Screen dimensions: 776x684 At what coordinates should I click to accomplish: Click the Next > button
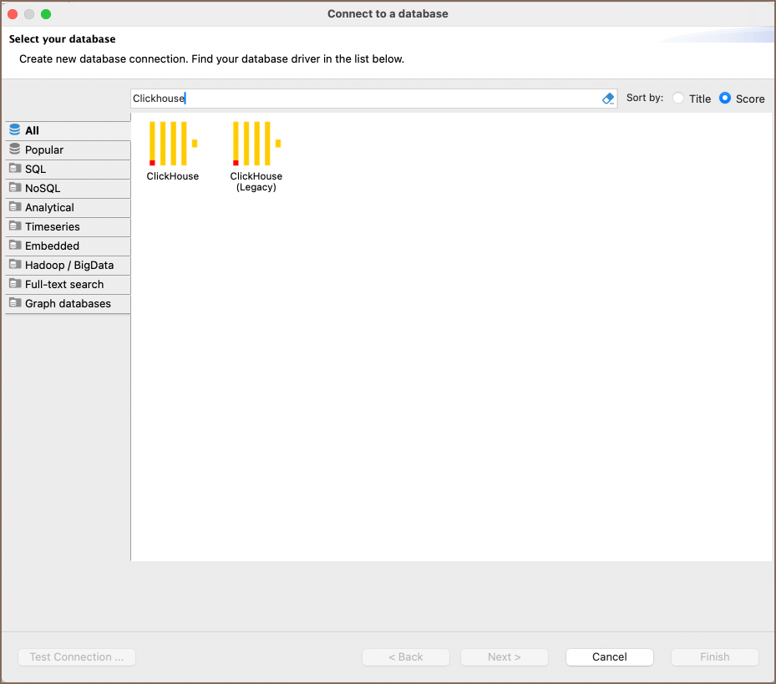pos(504,657)
